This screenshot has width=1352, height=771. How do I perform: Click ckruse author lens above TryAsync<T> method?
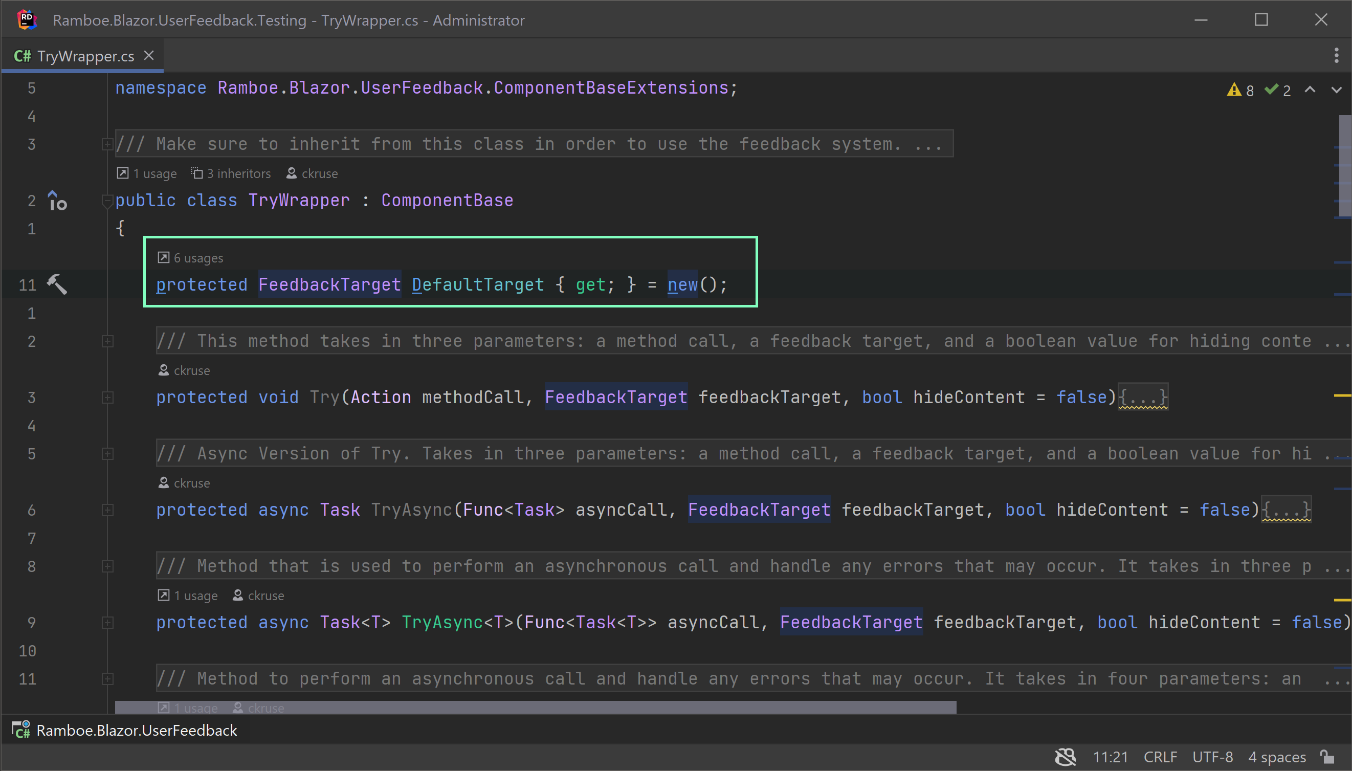(258, 595)
